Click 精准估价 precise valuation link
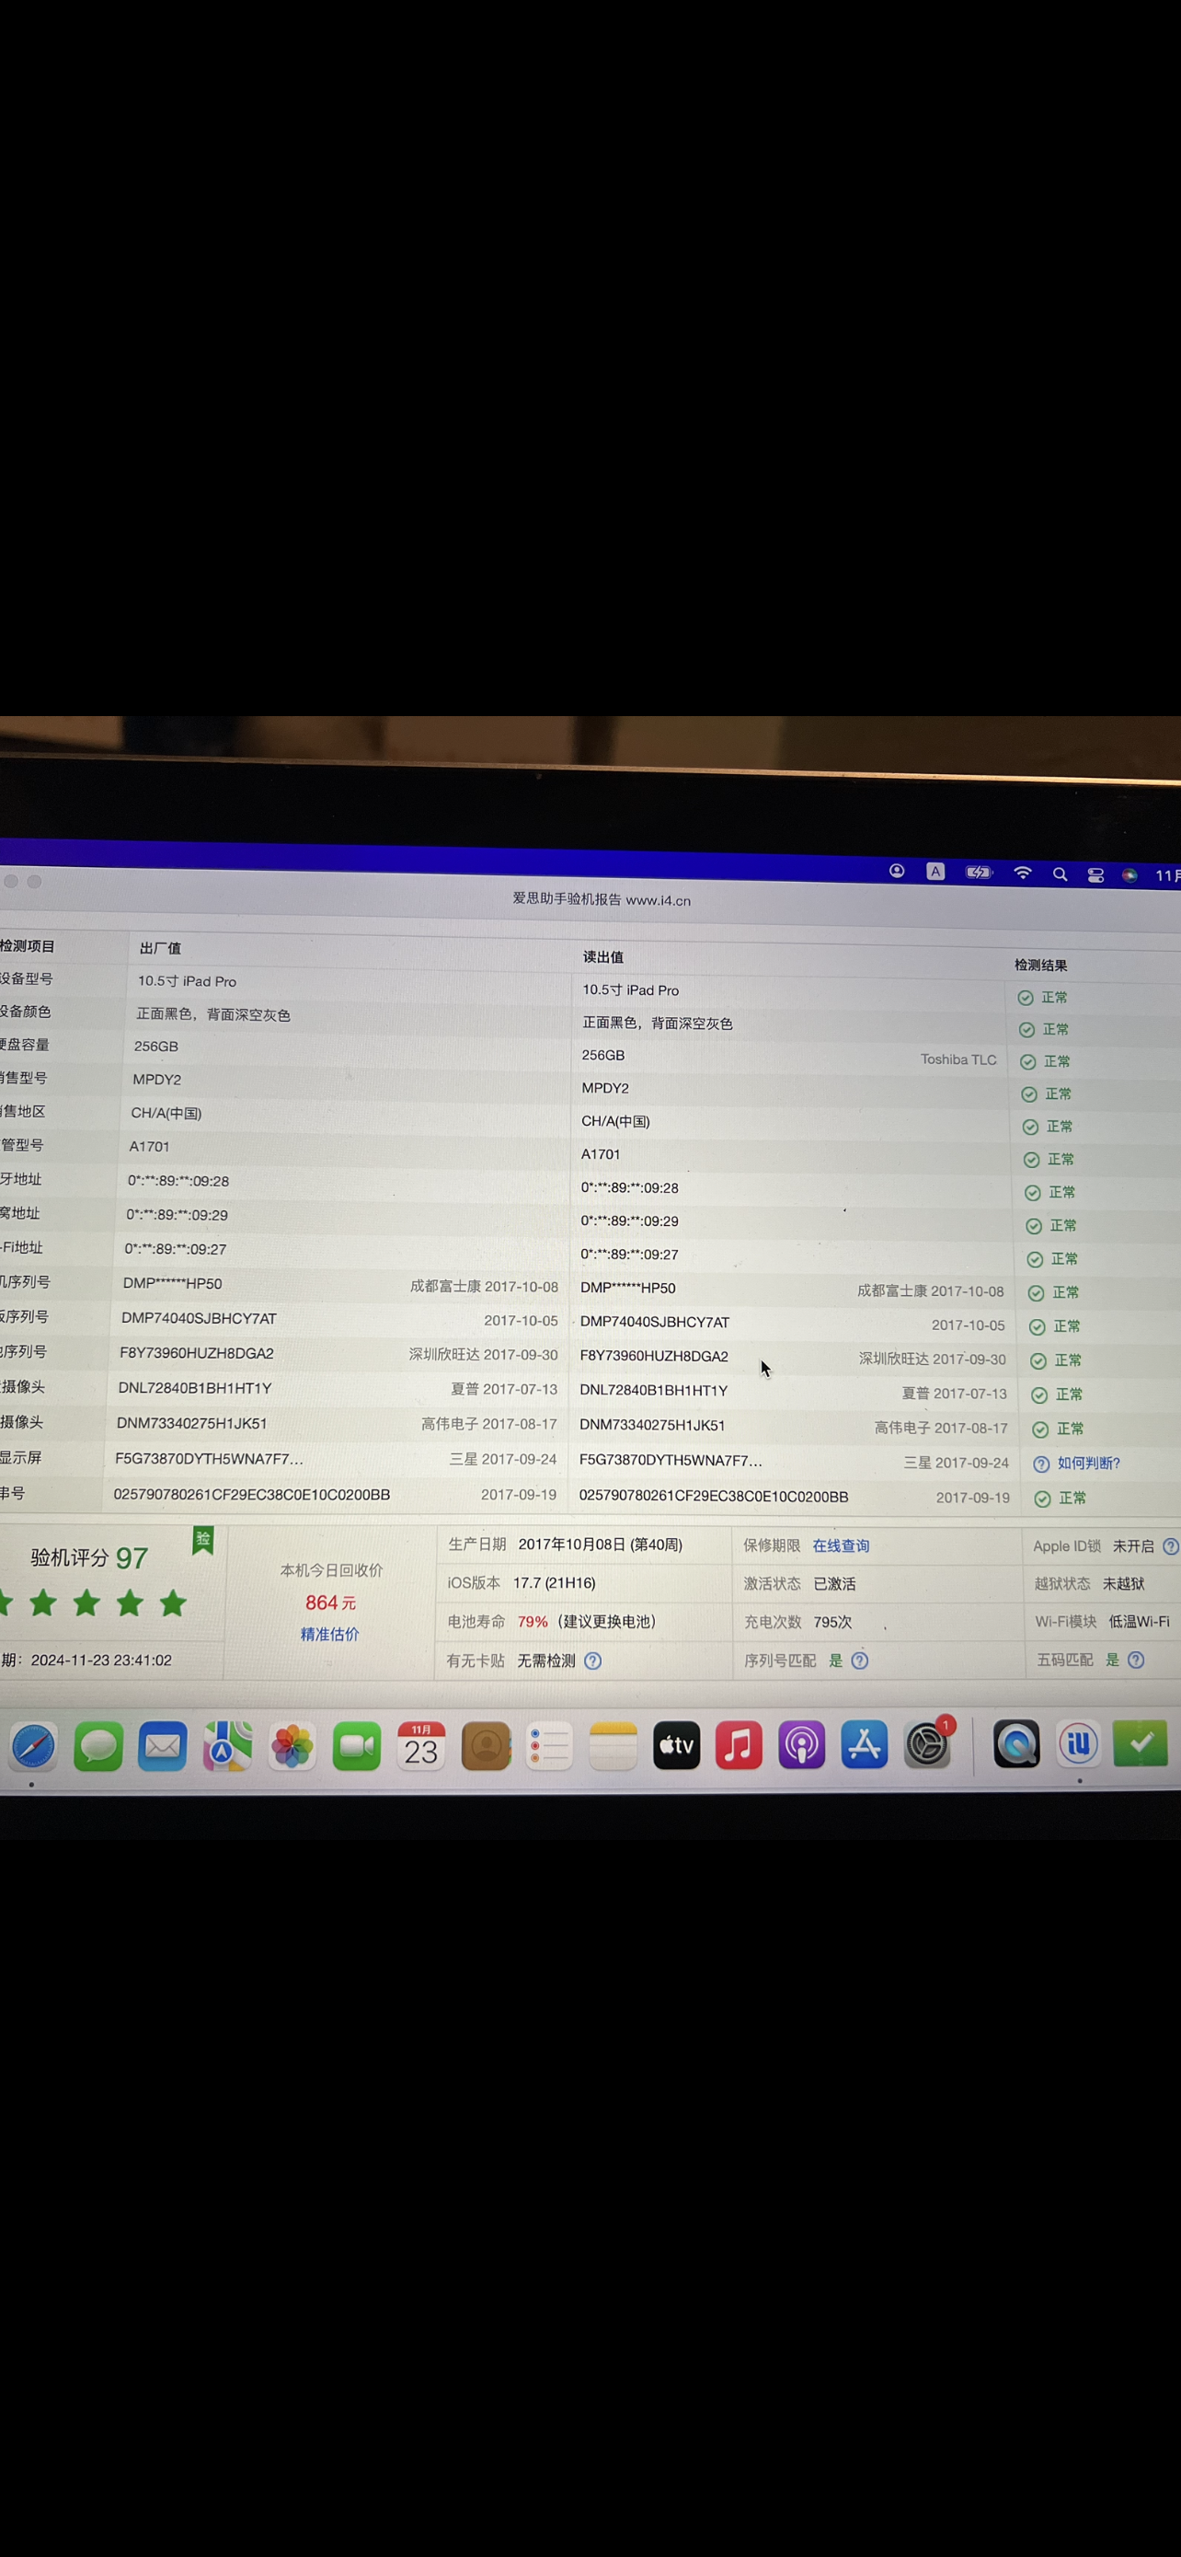This screenshot has width=1181, height=2557. 330,1634
